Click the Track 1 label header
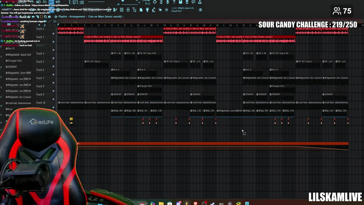 pyautogui.click(x=40, y=29)
